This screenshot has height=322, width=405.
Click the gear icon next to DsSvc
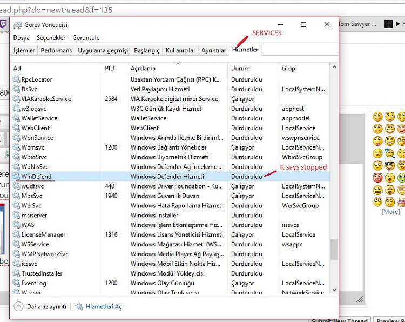(16, 89)
